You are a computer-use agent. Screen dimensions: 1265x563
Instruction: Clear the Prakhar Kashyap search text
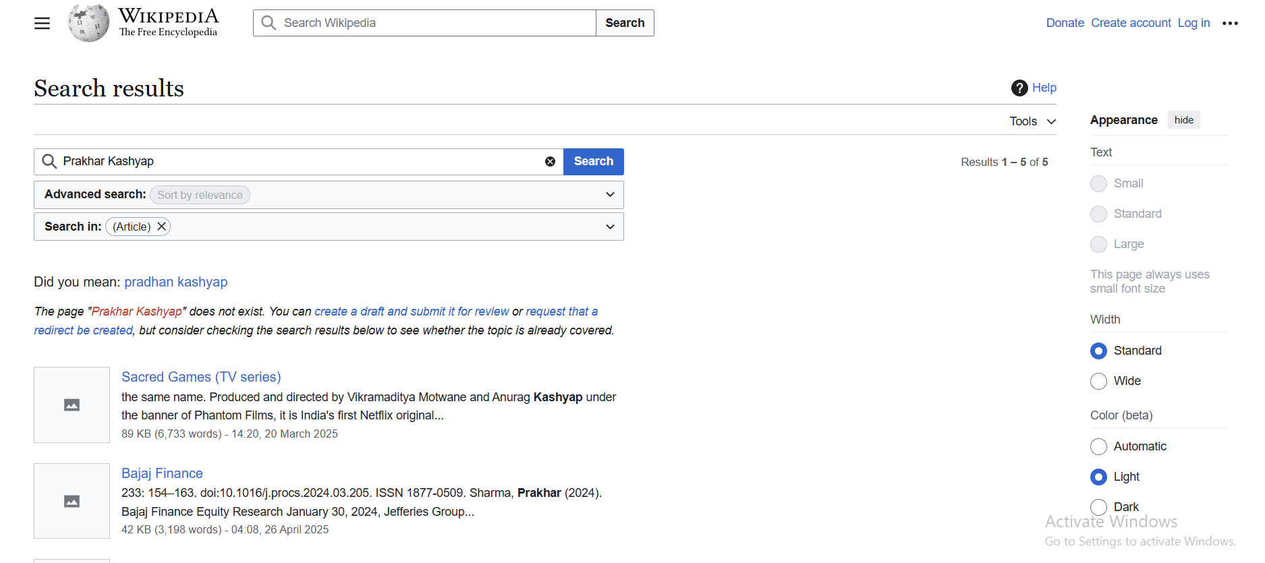point(550,162)
